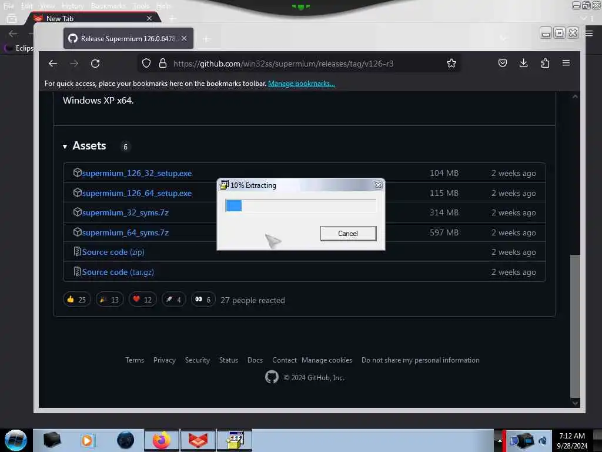Screen dimensions: 602x452
Task: Open the Manage bookmarks link
Action: click(302, 84)
